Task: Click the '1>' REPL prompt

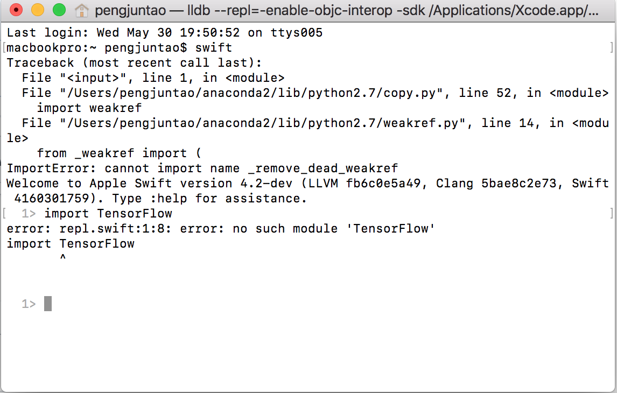Action: tap(28, 304)
